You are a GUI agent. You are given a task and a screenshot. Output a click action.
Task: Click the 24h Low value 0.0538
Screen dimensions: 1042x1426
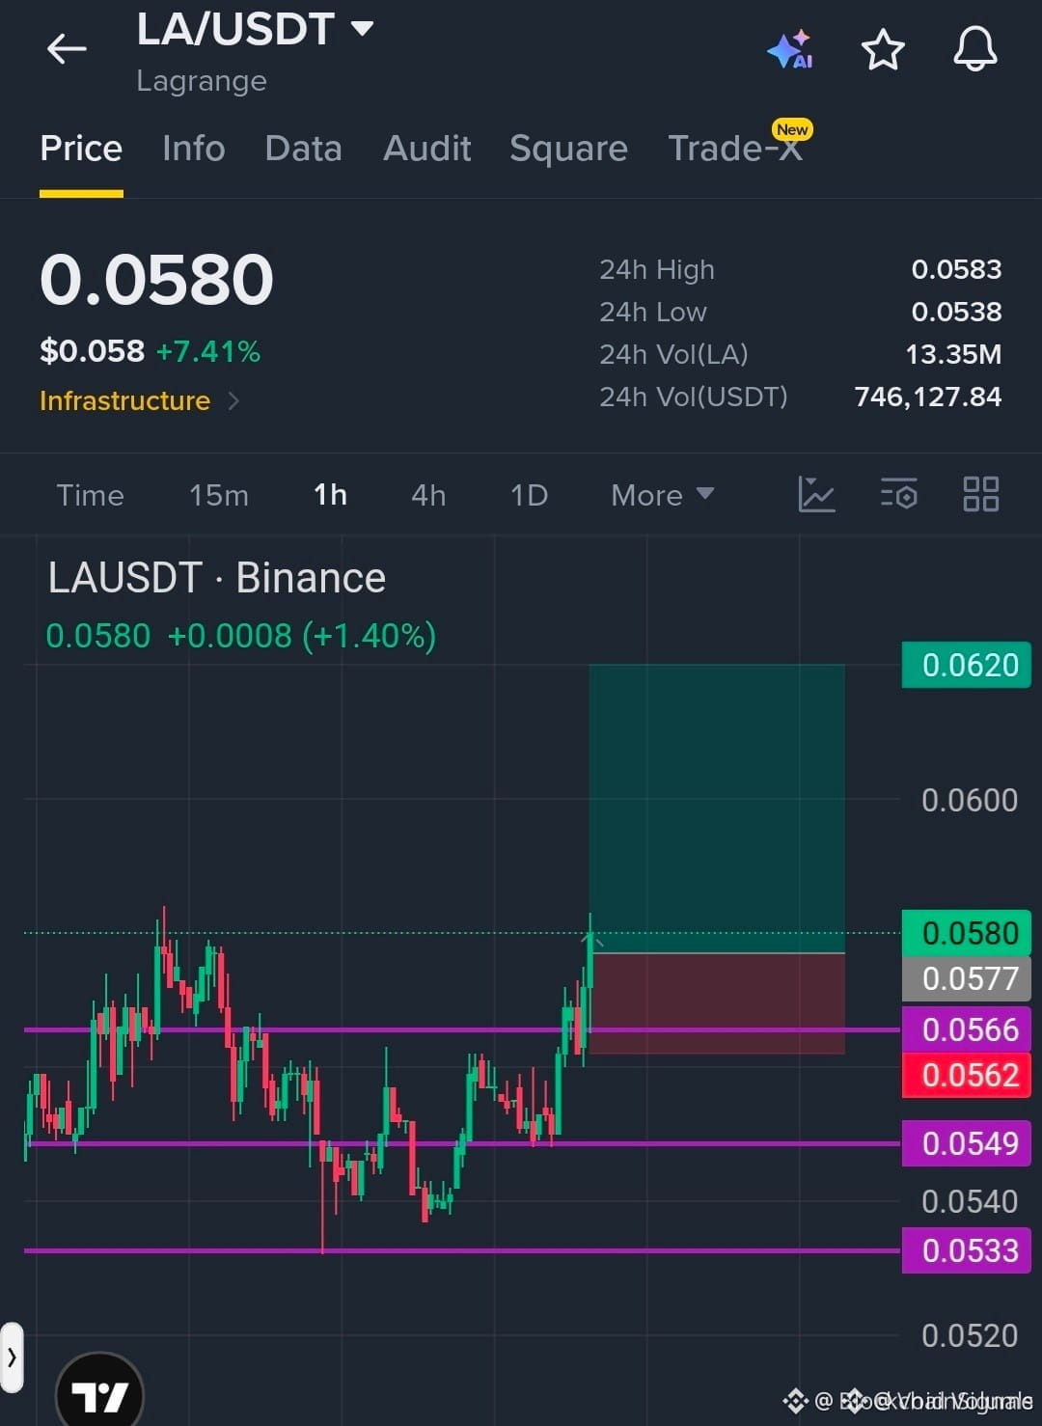pos(956,312)
